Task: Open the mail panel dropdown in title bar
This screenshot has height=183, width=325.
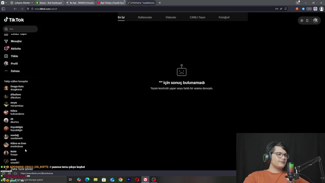Action: tap(298, 3)
